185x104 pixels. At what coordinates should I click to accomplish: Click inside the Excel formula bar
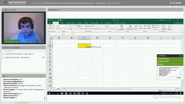pos(128,34)
